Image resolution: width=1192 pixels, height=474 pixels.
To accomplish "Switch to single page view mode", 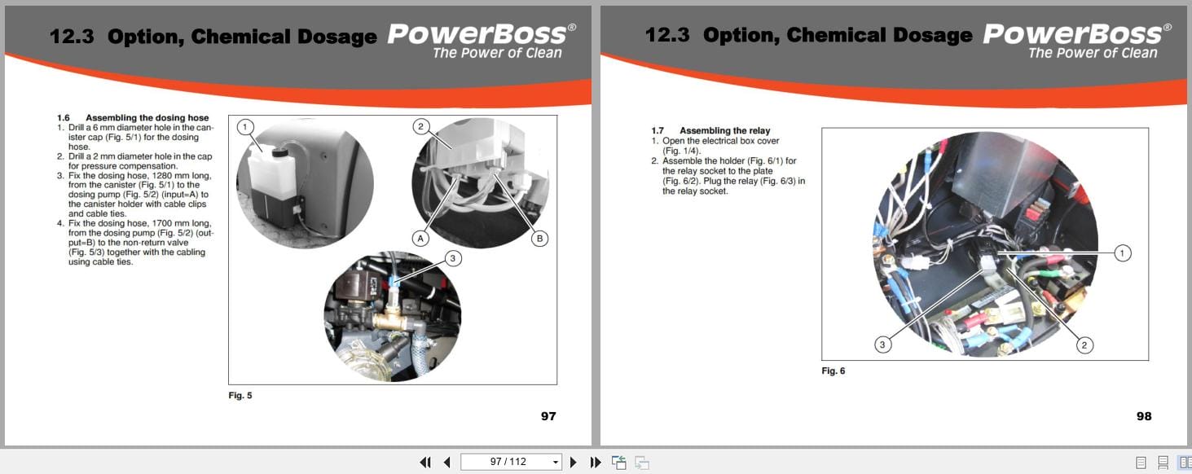I will click(x=1141, y=462).
